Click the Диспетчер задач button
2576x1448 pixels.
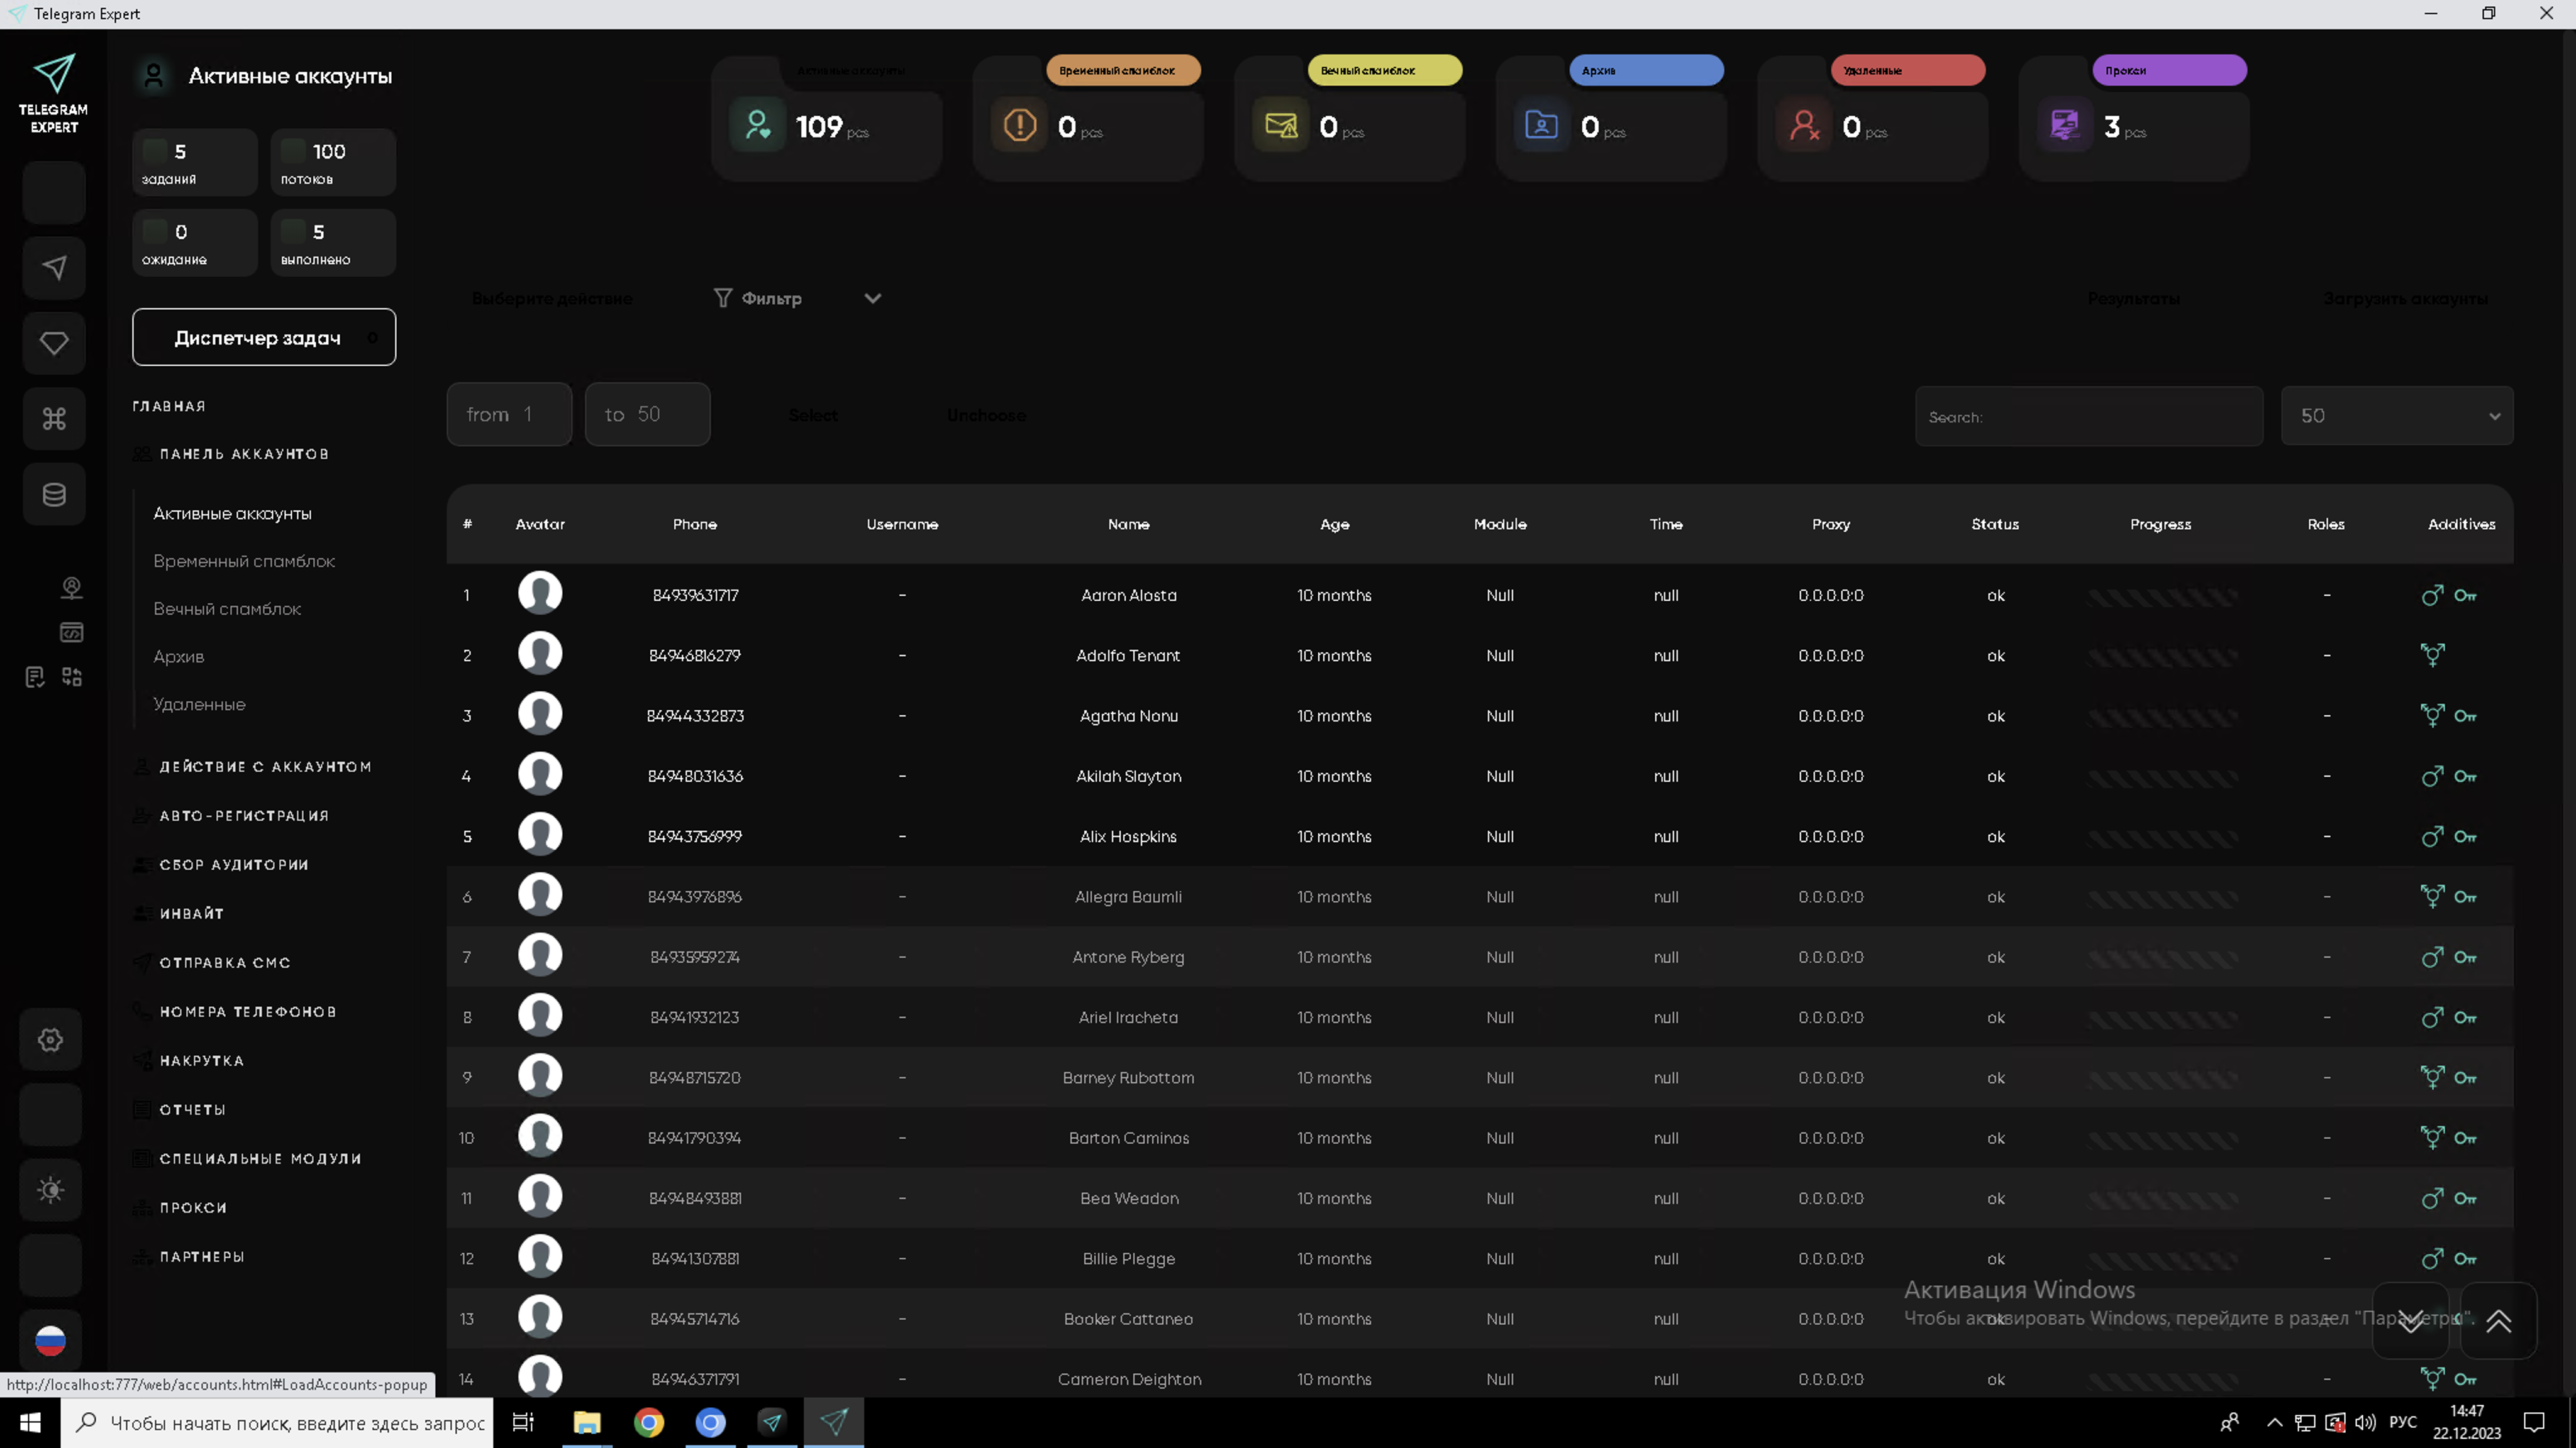point(264,337)
